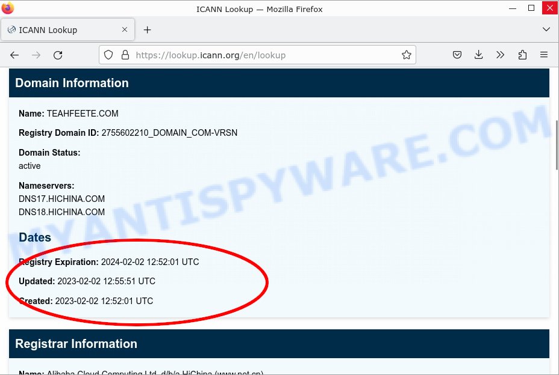The height and width of the screenshot is (375, 559).
Task: Click the domain status 'active'
Action: pyautogui.click(x=30, y=166)
